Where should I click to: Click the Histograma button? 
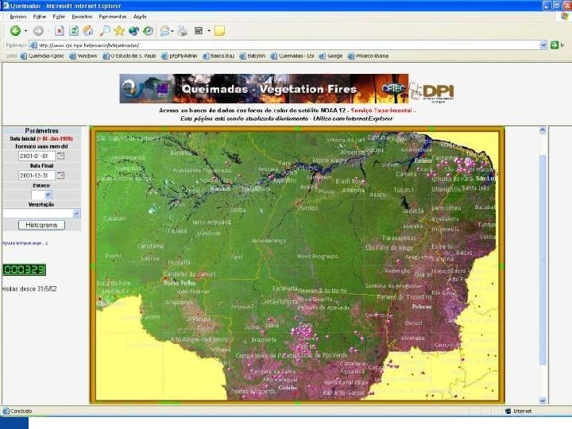coord(41,225)
